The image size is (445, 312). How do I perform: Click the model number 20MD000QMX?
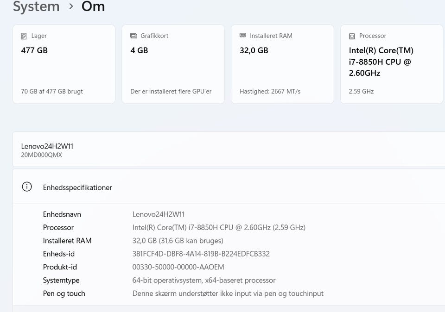[42, 155]
